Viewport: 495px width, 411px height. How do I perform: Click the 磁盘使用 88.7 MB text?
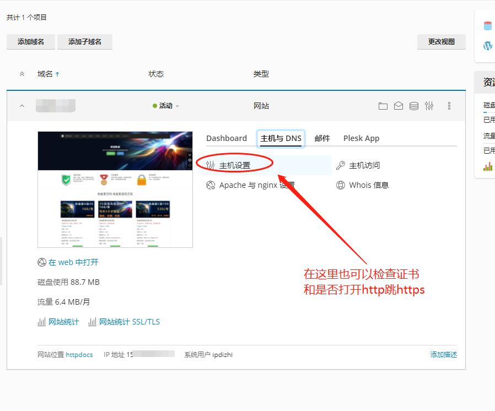(68, 282)
